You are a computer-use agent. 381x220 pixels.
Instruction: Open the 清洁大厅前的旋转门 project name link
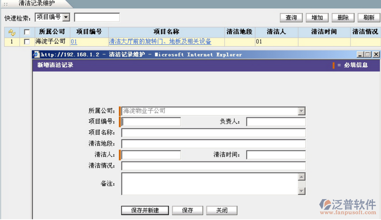click(160, 42)
